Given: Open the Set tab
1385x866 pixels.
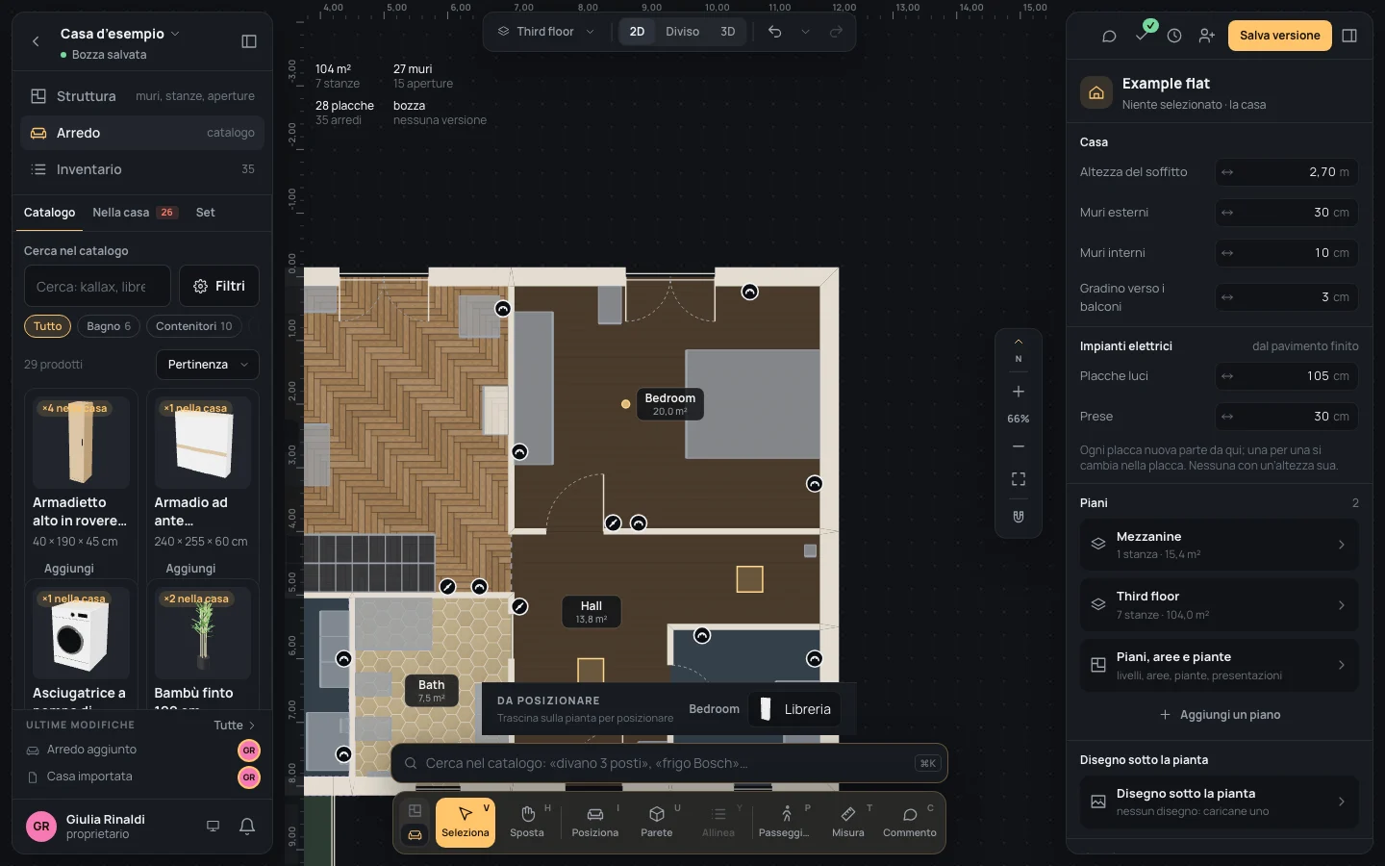Looking at the screenshot, I should 206,213.
